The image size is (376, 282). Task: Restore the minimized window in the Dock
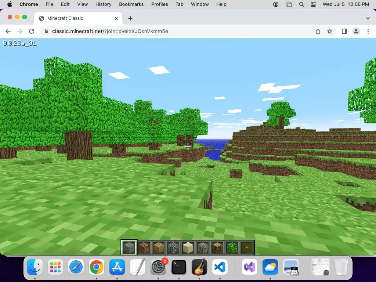320,267
